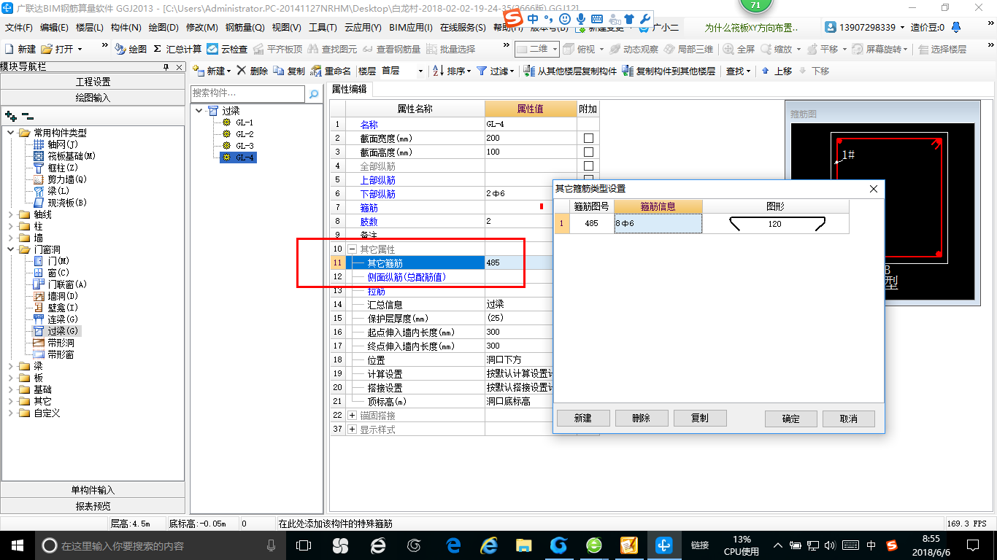This screenshot has width=997, height=560.
Task: Open the 单构件输入 section
Action: tap(93, 490)
